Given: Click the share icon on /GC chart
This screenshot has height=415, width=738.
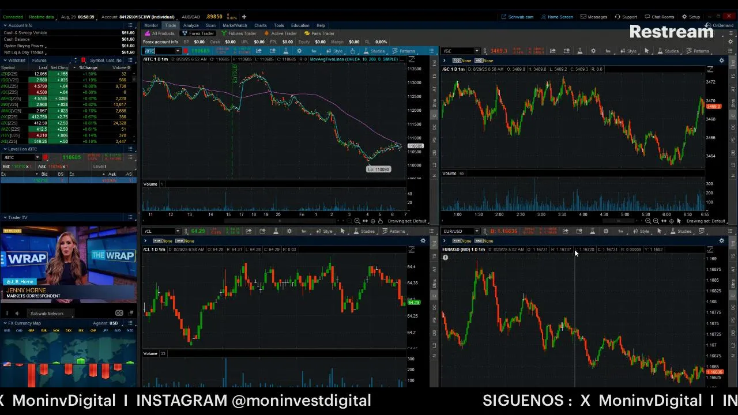Looking at the screenshot, I should click(552, 51).
